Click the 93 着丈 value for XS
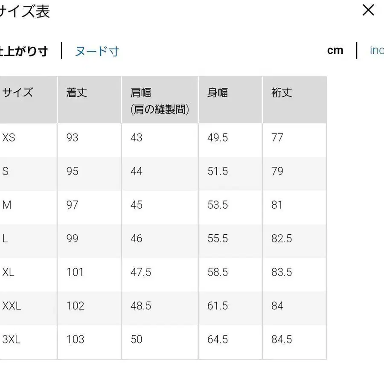 pos(72,137)
